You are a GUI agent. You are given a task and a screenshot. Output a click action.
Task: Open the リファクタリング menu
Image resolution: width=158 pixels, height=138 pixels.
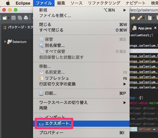click(104, 3)
